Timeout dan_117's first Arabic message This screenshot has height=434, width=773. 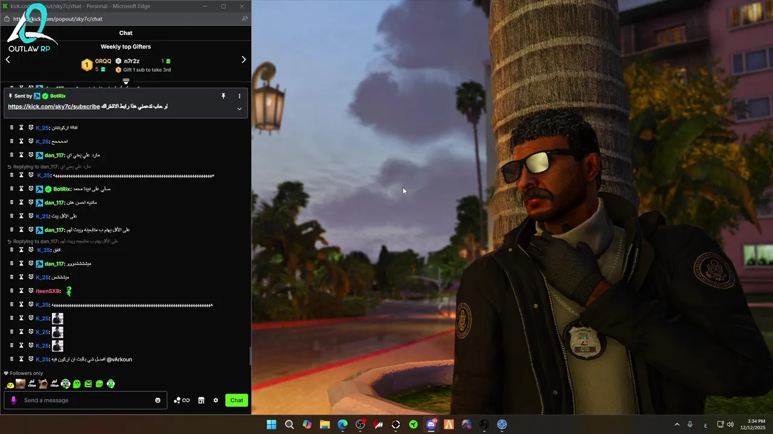(21, 156)
